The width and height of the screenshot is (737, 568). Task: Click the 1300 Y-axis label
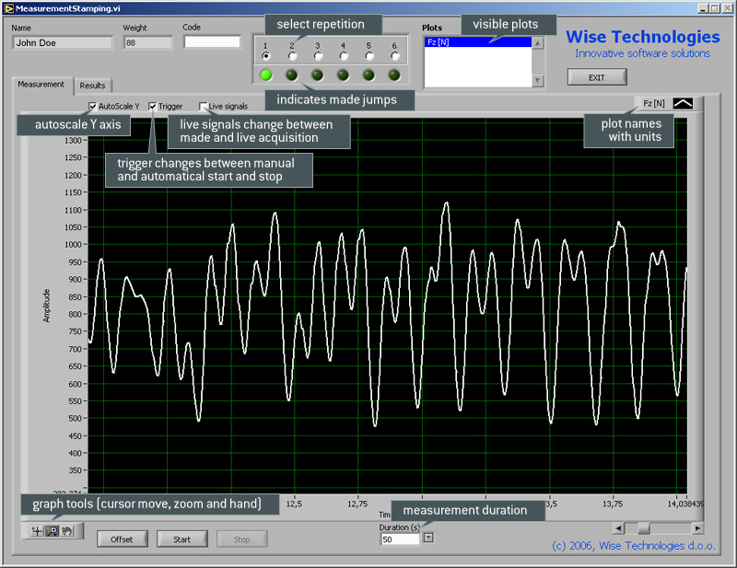click(74, 140)
